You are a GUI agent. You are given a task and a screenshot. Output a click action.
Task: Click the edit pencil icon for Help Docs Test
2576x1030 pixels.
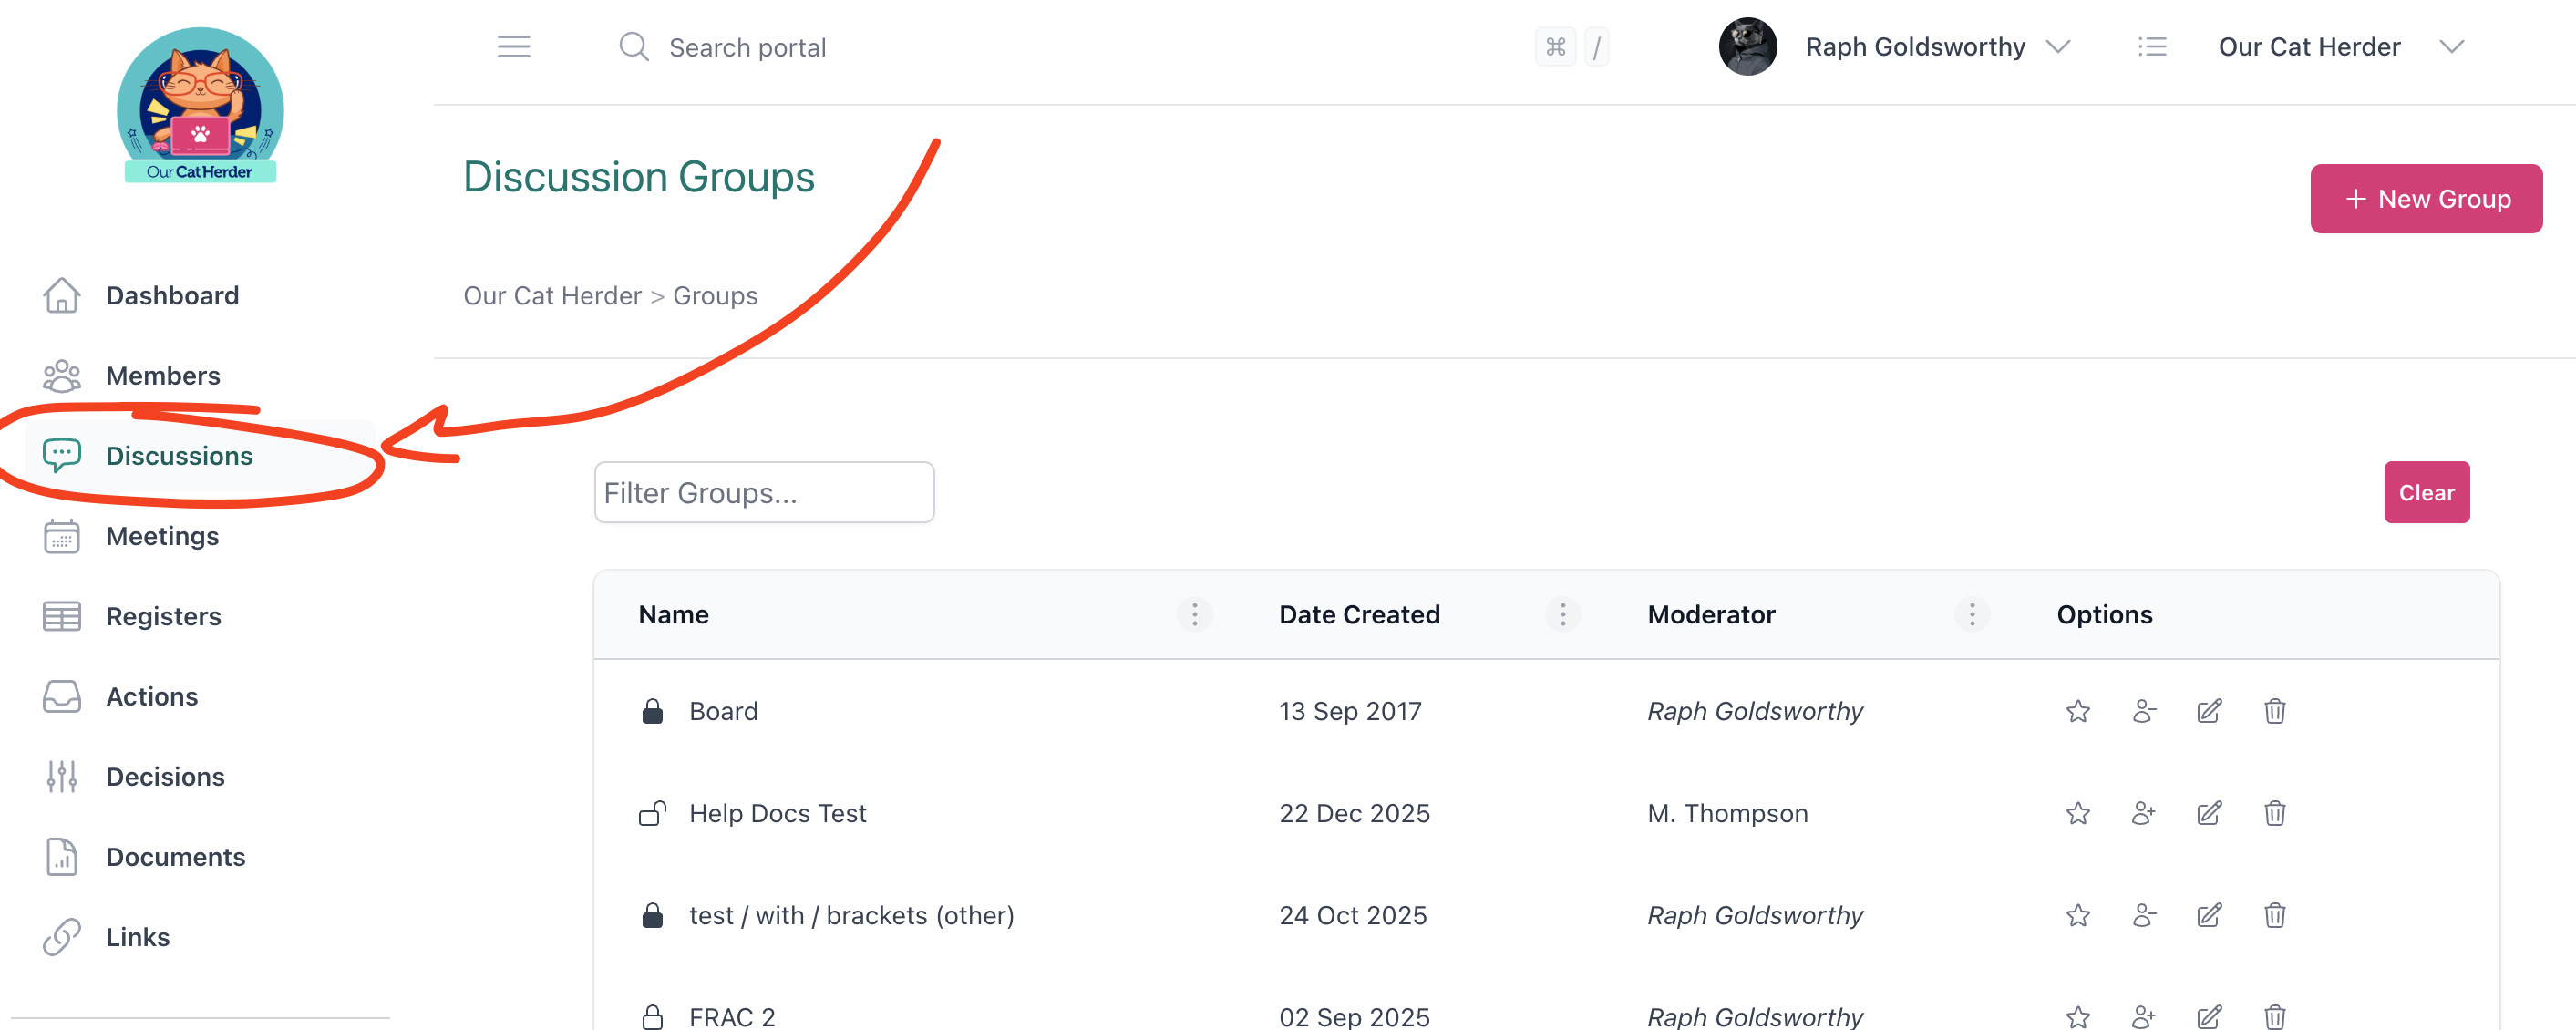[2209, 813]
